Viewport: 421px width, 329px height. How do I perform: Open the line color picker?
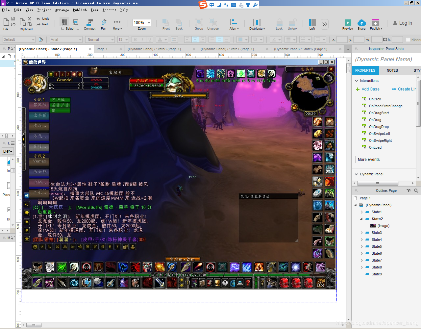tap(276, 39)
